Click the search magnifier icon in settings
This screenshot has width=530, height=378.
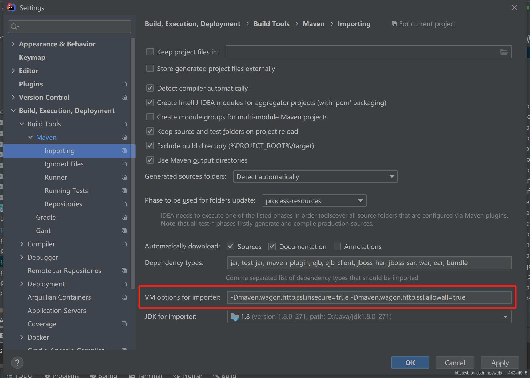click(x=14, y=27)
